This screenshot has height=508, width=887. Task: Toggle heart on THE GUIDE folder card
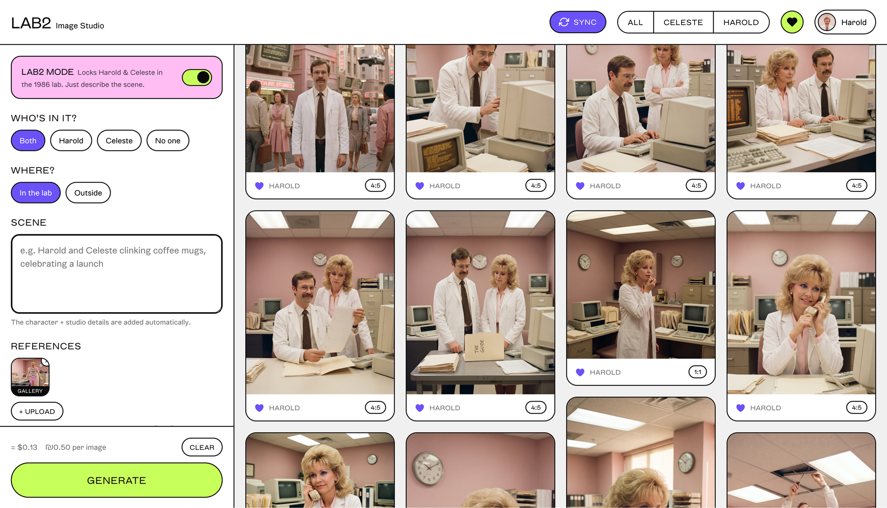tap(420, 408)
